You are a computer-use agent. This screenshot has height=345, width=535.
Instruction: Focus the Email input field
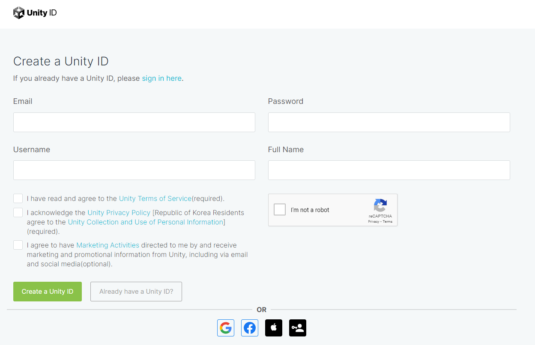pyautogui.click(x=134, y=122)
